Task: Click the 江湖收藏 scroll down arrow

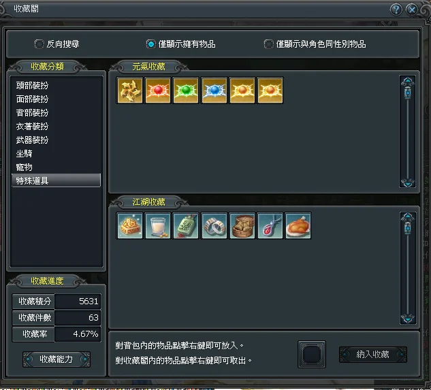Action: tap(408, 319)
